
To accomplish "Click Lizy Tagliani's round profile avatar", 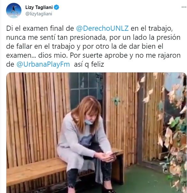I will point(14,11).
